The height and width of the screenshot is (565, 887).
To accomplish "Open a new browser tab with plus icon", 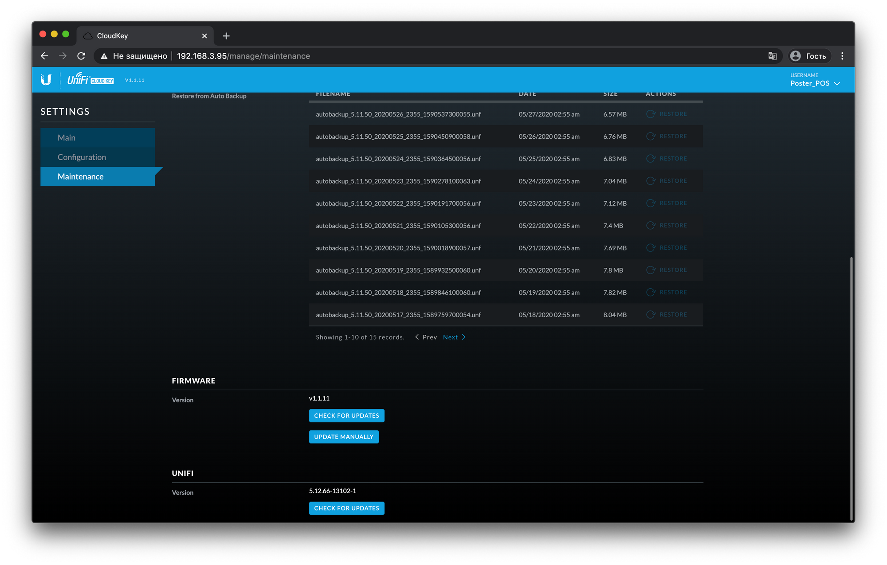I will tap(226, 36).
